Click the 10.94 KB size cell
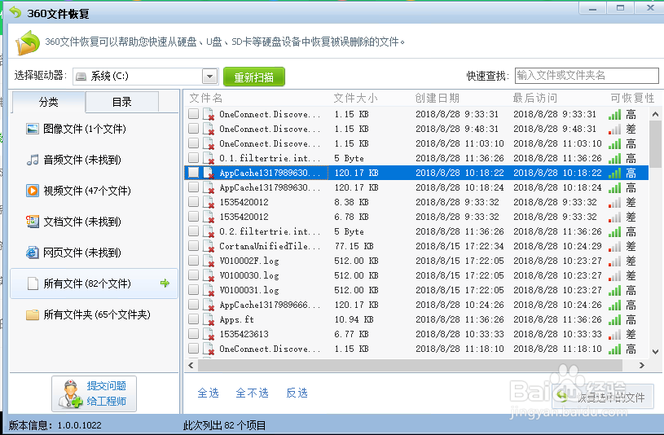Image resolution: width=664 pixels, height=435 pixels. [354, 319]
